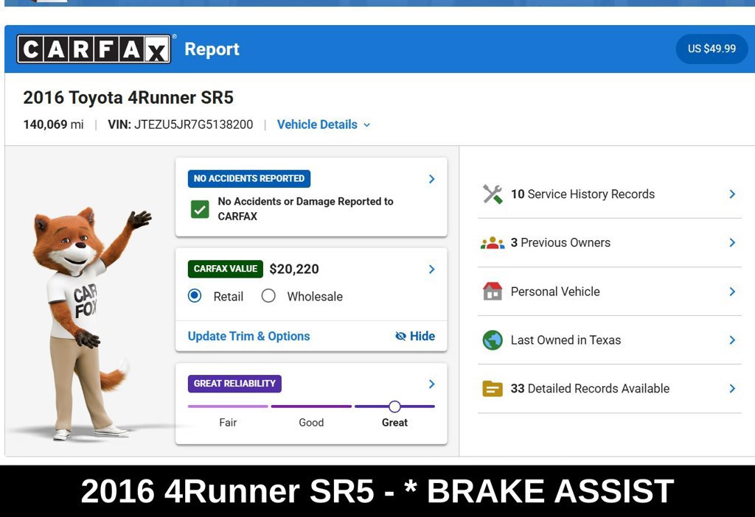Click the people group owners icon

pyautogui.click(x=493, y=243)
